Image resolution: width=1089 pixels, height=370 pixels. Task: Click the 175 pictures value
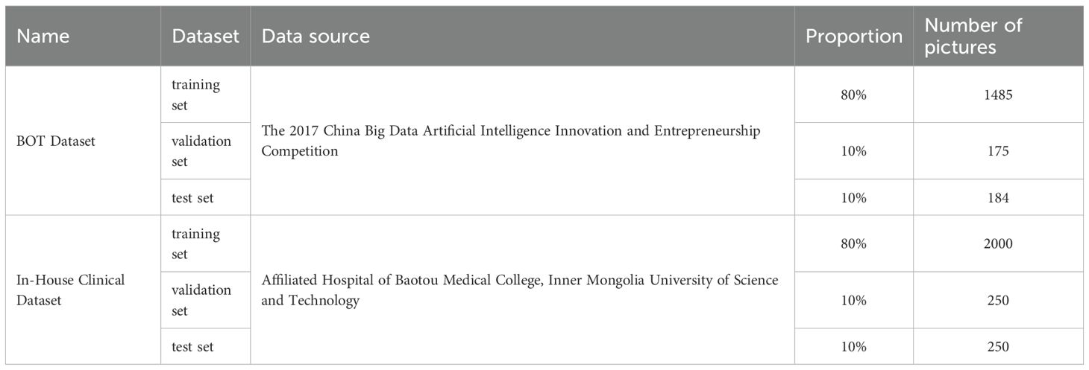pos(997,151)
